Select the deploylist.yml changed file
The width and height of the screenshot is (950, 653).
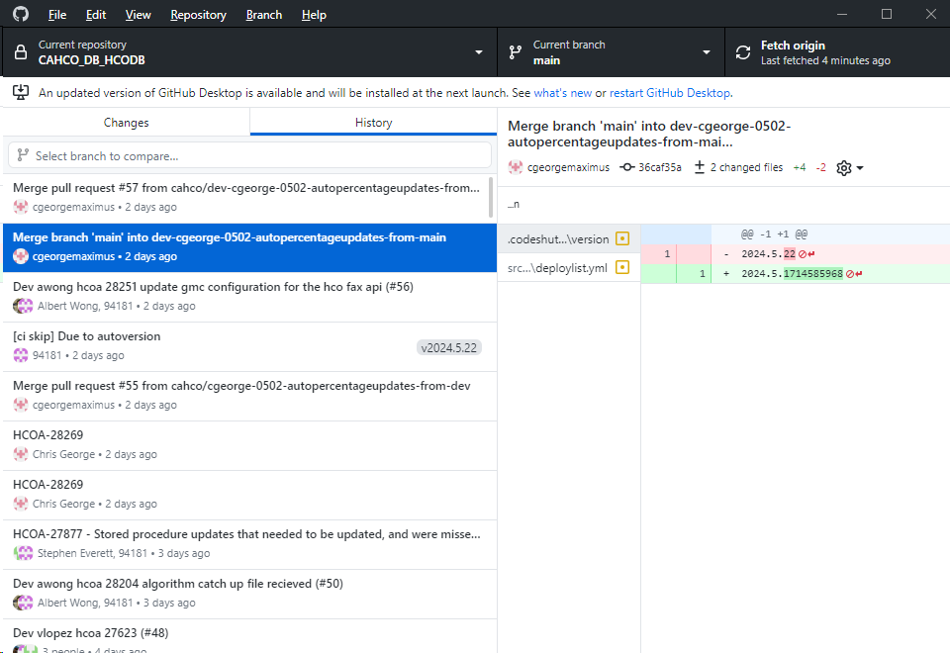tap(559, 267)
